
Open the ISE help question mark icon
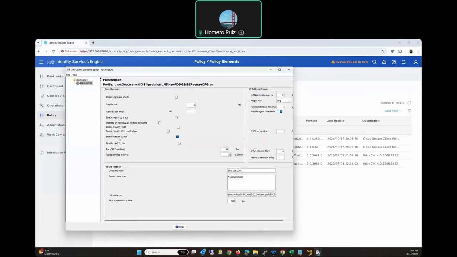pos(394,62)
